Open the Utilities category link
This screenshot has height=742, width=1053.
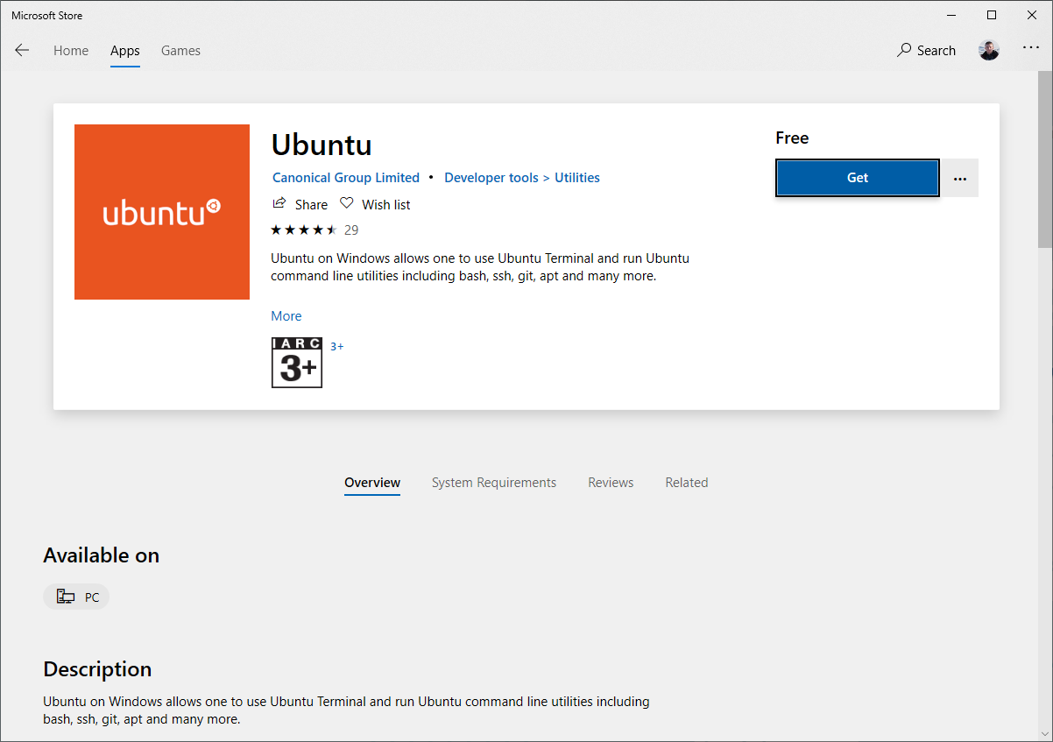point(577,178)
